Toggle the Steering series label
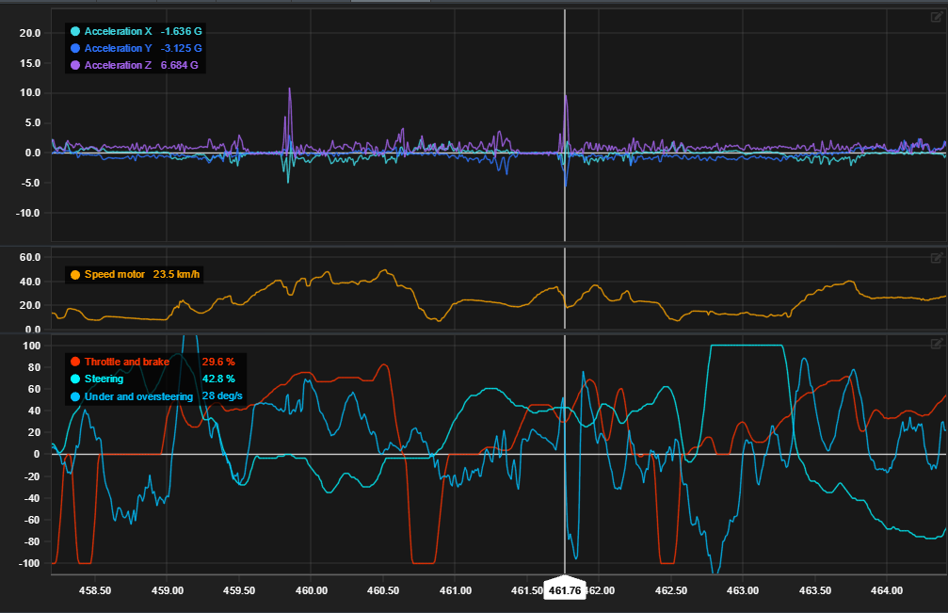This screenshot has height=613, width=948. coord(104,379)
